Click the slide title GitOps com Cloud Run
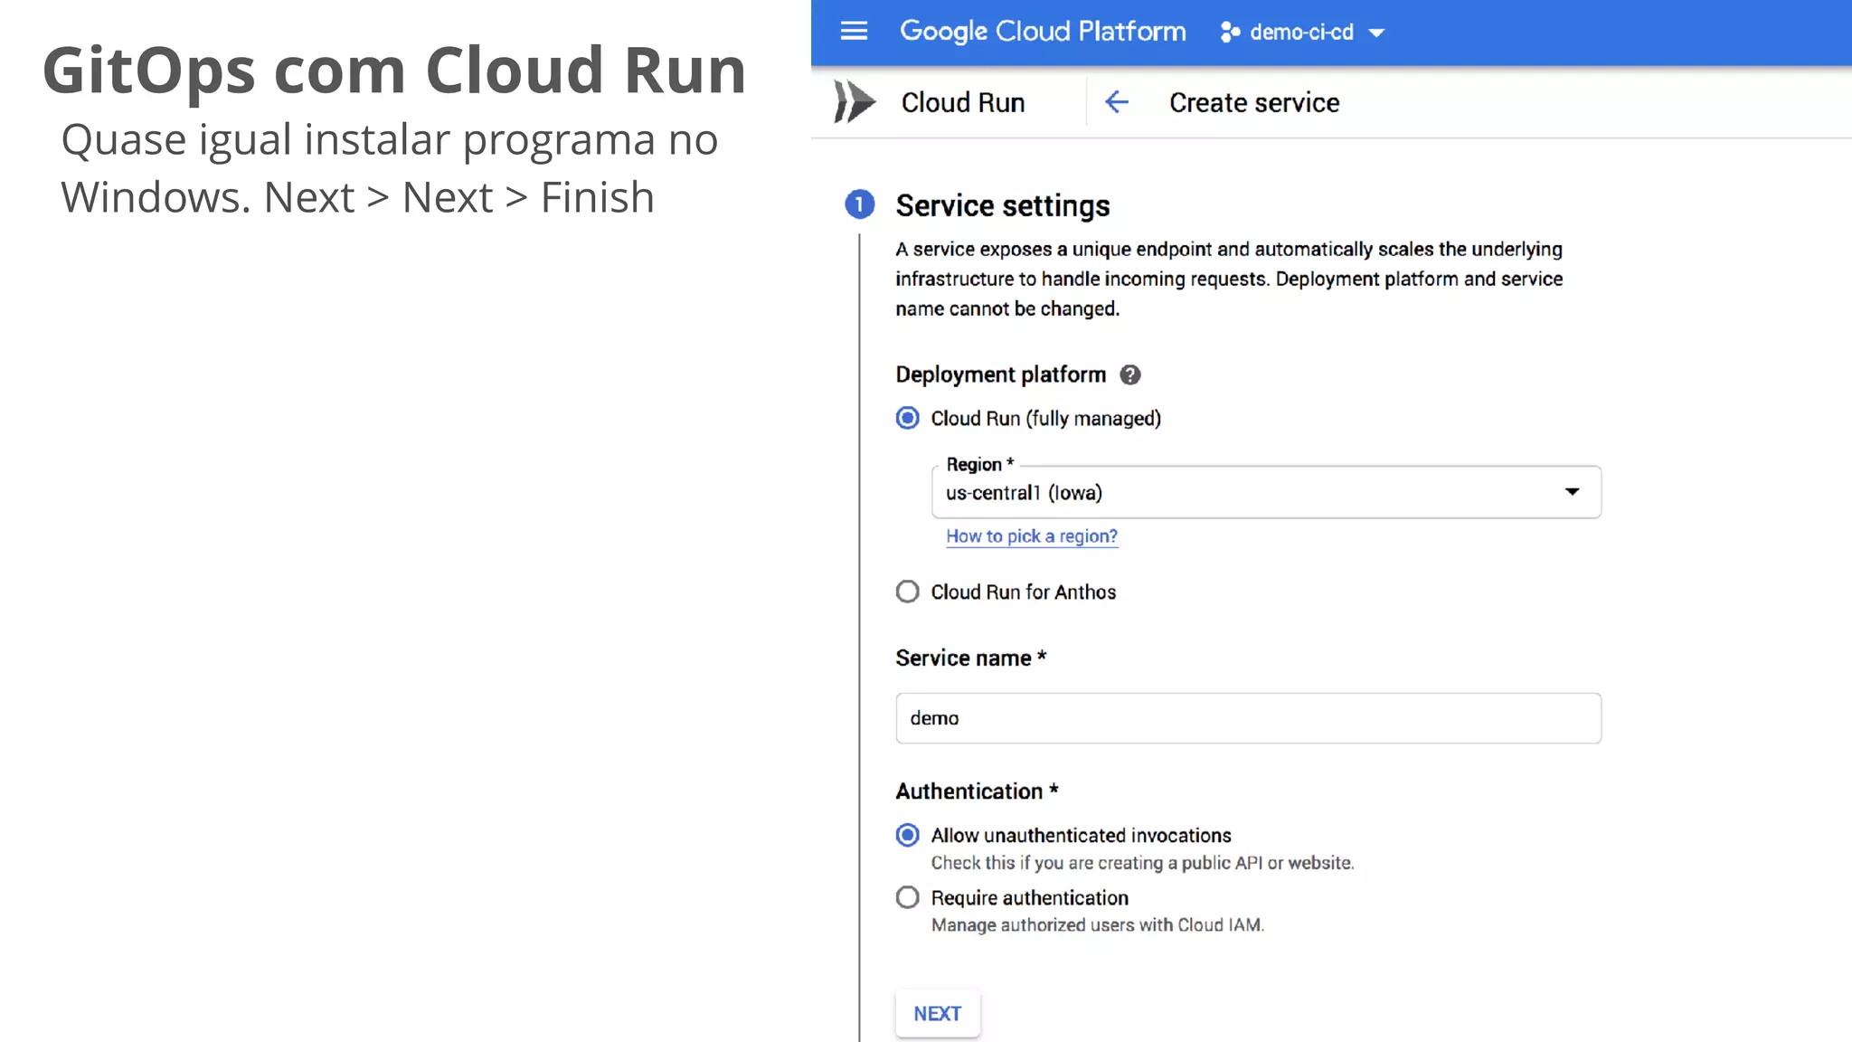 pyautogui.click(x=394, y=70)
